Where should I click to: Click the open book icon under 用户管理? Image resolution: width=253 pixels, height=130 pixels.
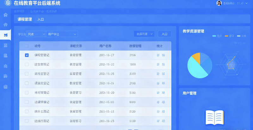coord(215,118)
